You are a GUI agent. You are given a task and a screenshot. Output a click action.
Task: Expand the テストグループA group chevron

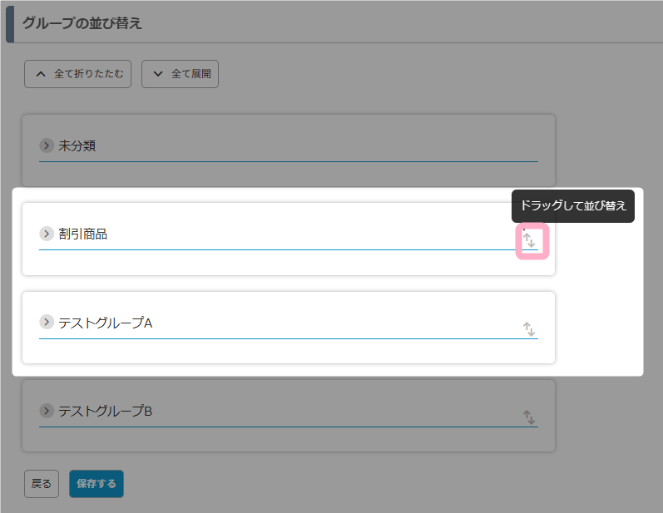(47, 322)
